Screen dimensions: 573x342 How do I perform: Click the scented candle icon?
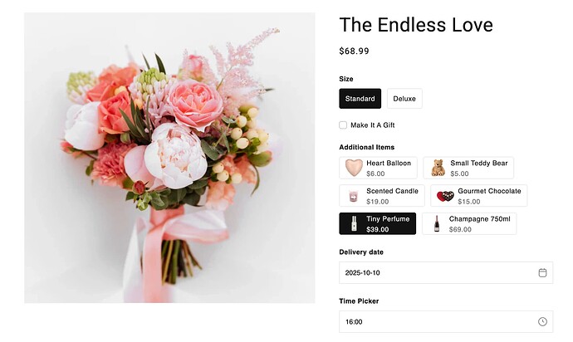point(354,196)
